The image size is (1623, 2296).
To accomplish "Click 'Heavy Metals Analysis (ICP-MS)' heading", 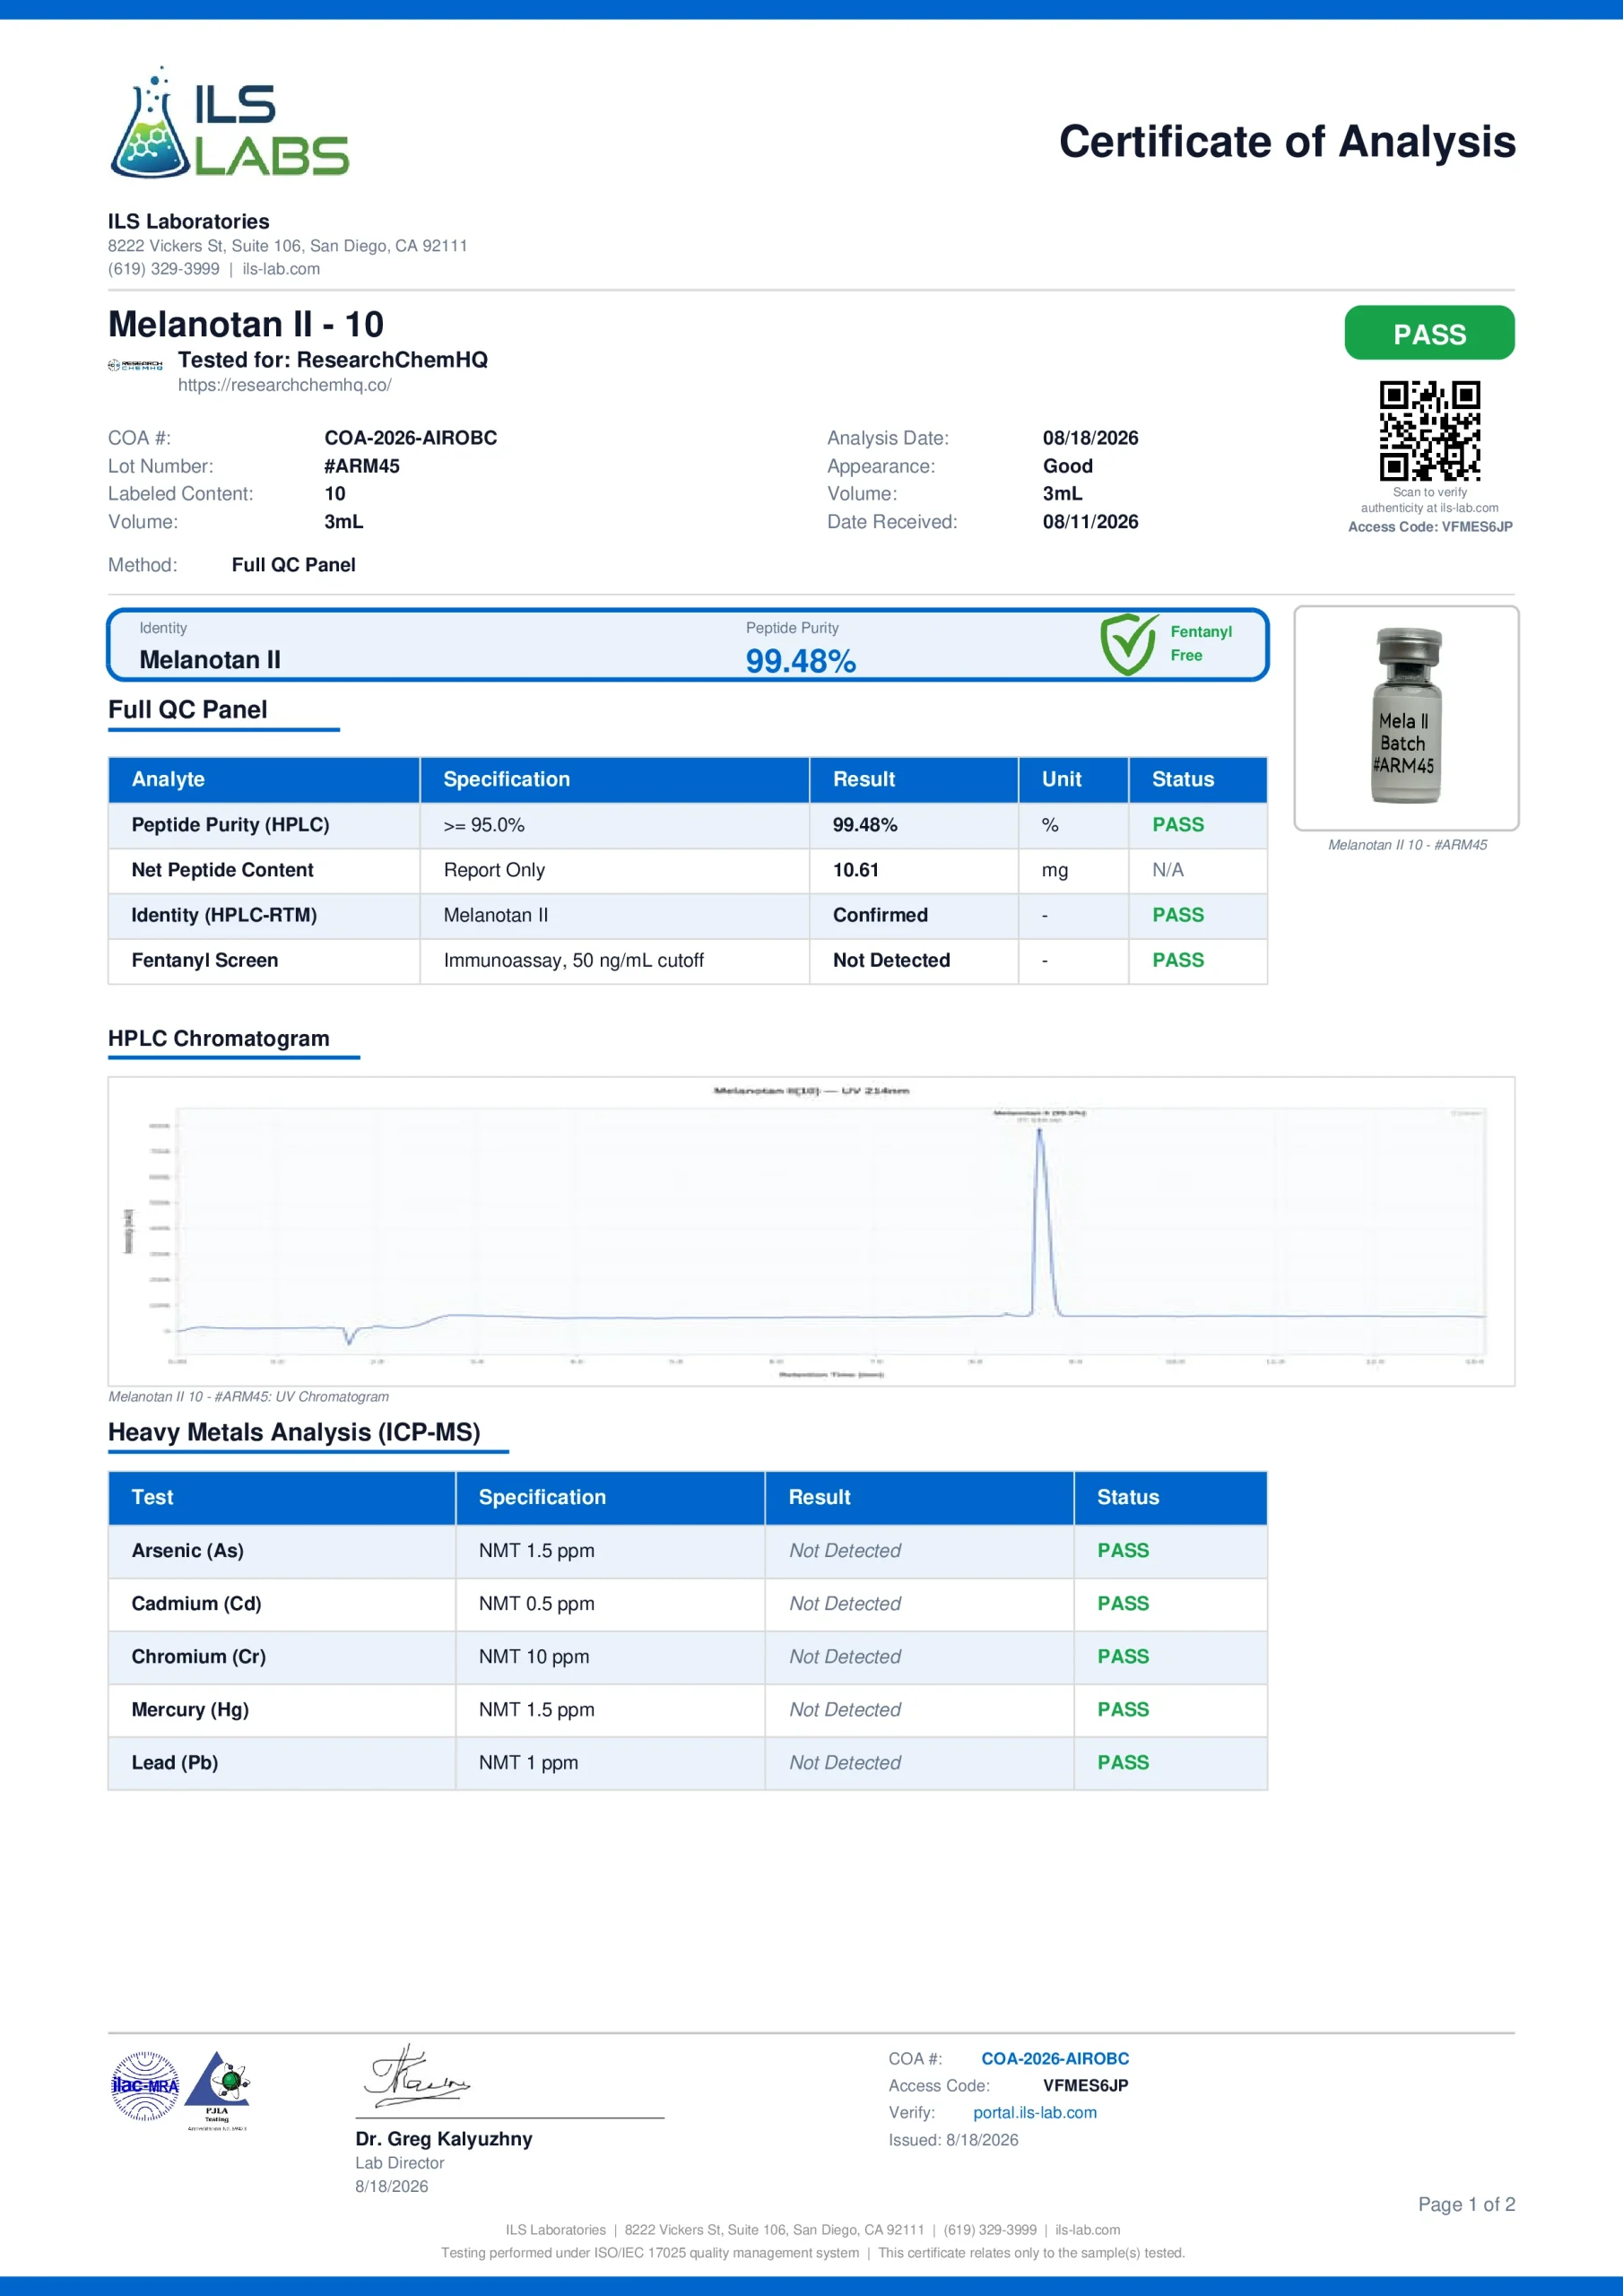I will tap(294, 1433).
